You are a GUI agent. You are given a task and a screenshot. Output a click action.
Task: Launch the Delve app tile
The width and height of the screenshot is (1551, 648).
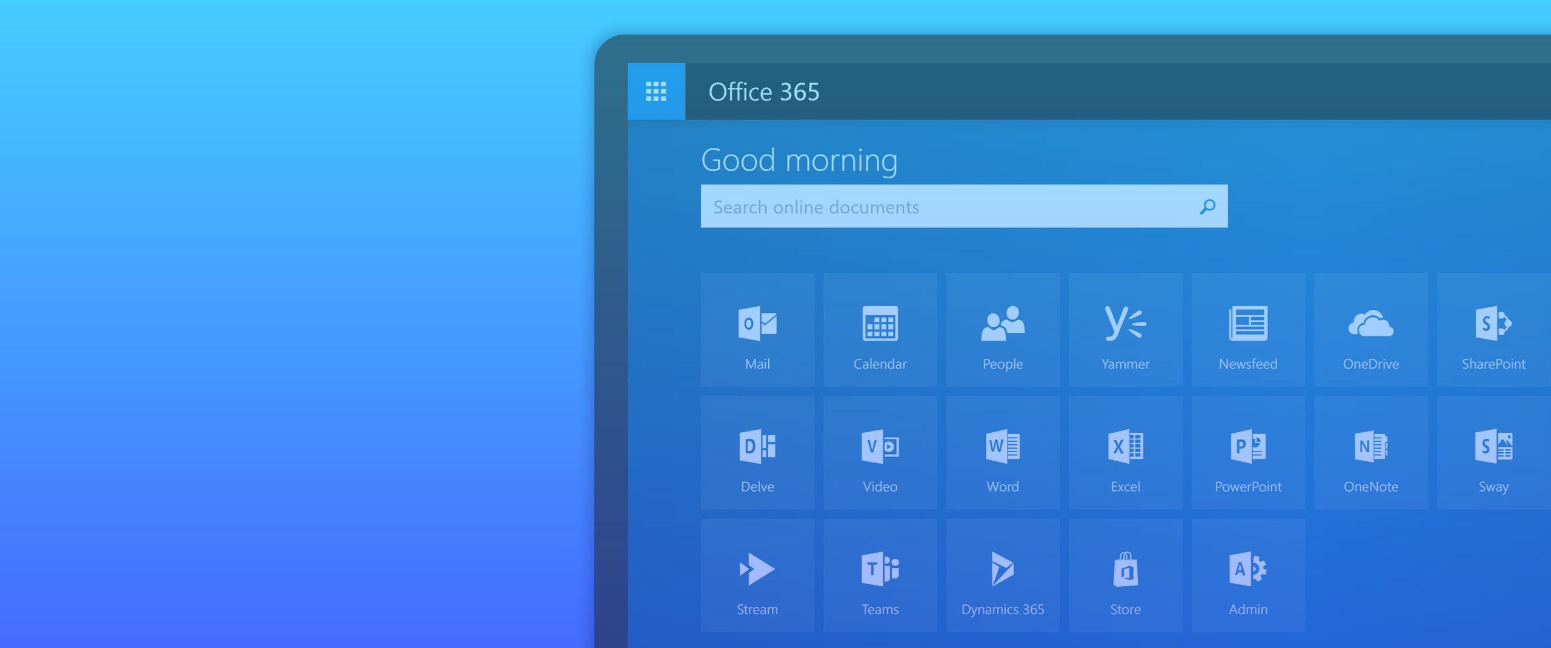(x=757, y=453)
